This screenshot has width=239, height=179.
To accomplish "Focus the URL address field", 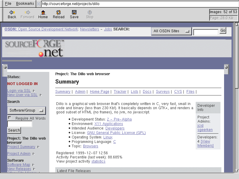I will (140, 4).
